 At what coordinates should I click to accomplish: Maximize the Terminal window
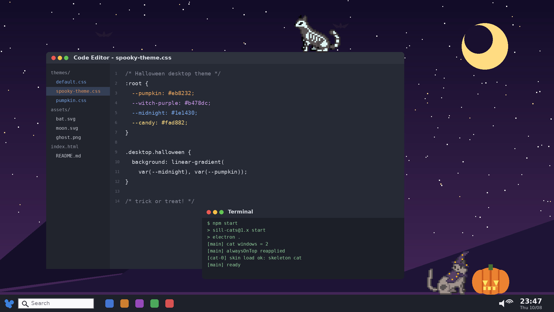tap(221, 212)
